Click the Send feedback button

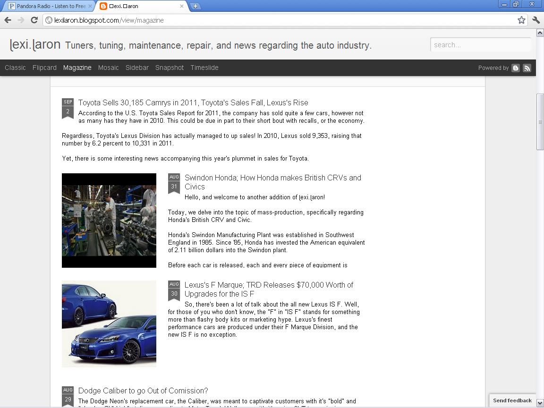point(512,400)
